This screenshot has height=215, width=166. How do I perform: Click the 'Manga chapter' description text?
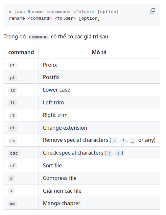(x=62, y=203)
